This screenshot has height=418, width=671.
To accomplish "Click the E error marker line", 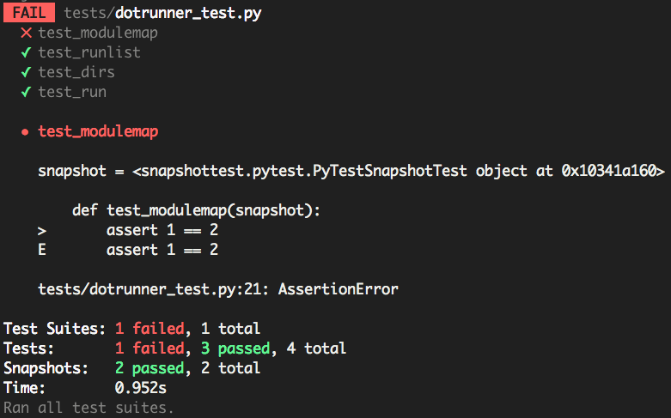I will coord(42,250).
